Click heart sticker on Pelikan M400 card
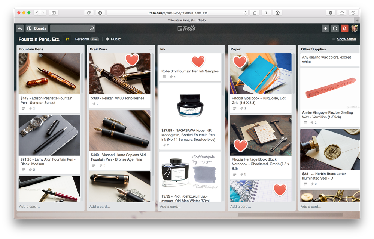374x239 pixels. point(132,60)
